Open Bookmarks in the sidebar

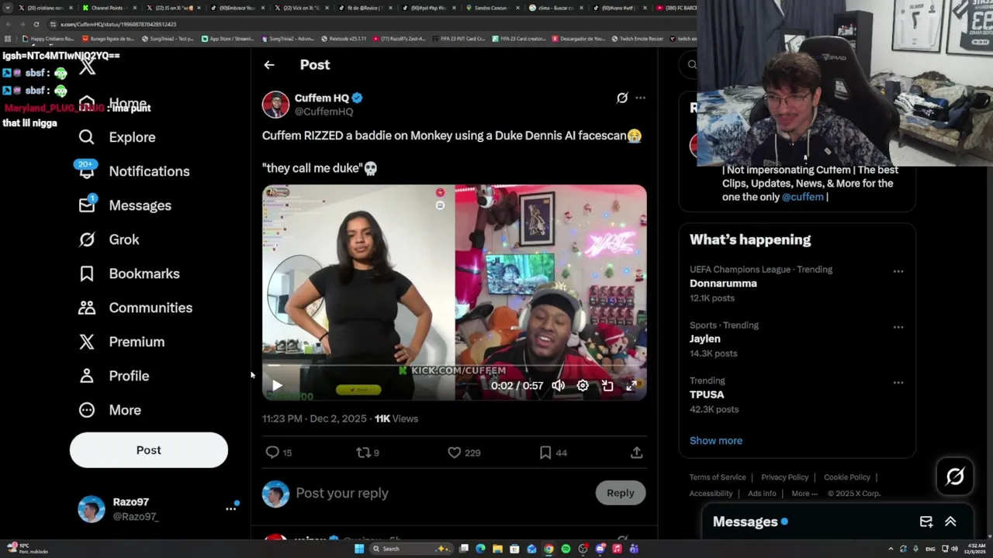(129, 274)
